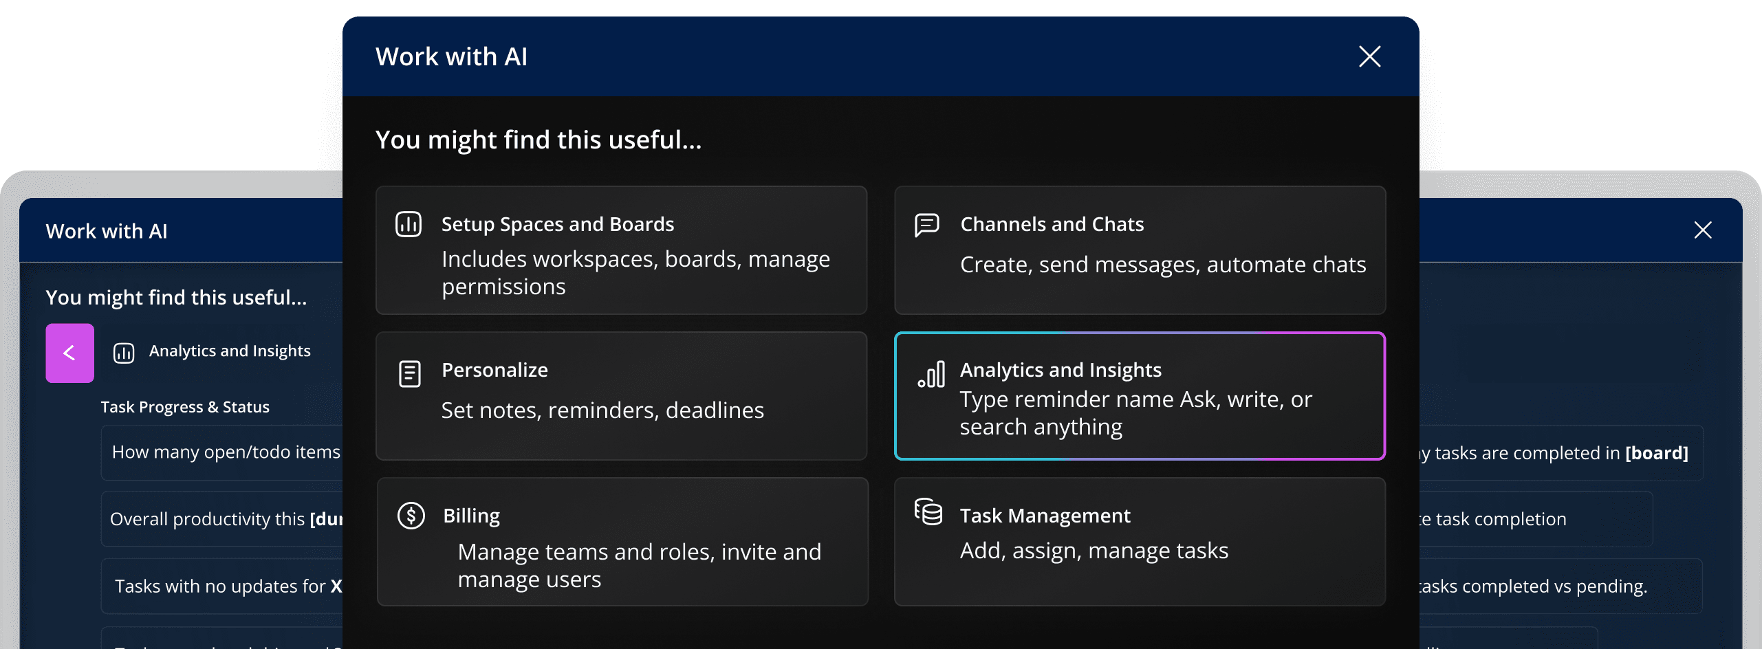Select 'How many open/todo items' suggestion
Viewport: 1762px width, 649px height.
click(x=226, y=452)
